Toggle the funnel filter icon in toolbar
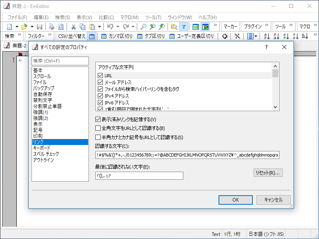319x239 pixels. pyautogui.click(x=183, y=27)
